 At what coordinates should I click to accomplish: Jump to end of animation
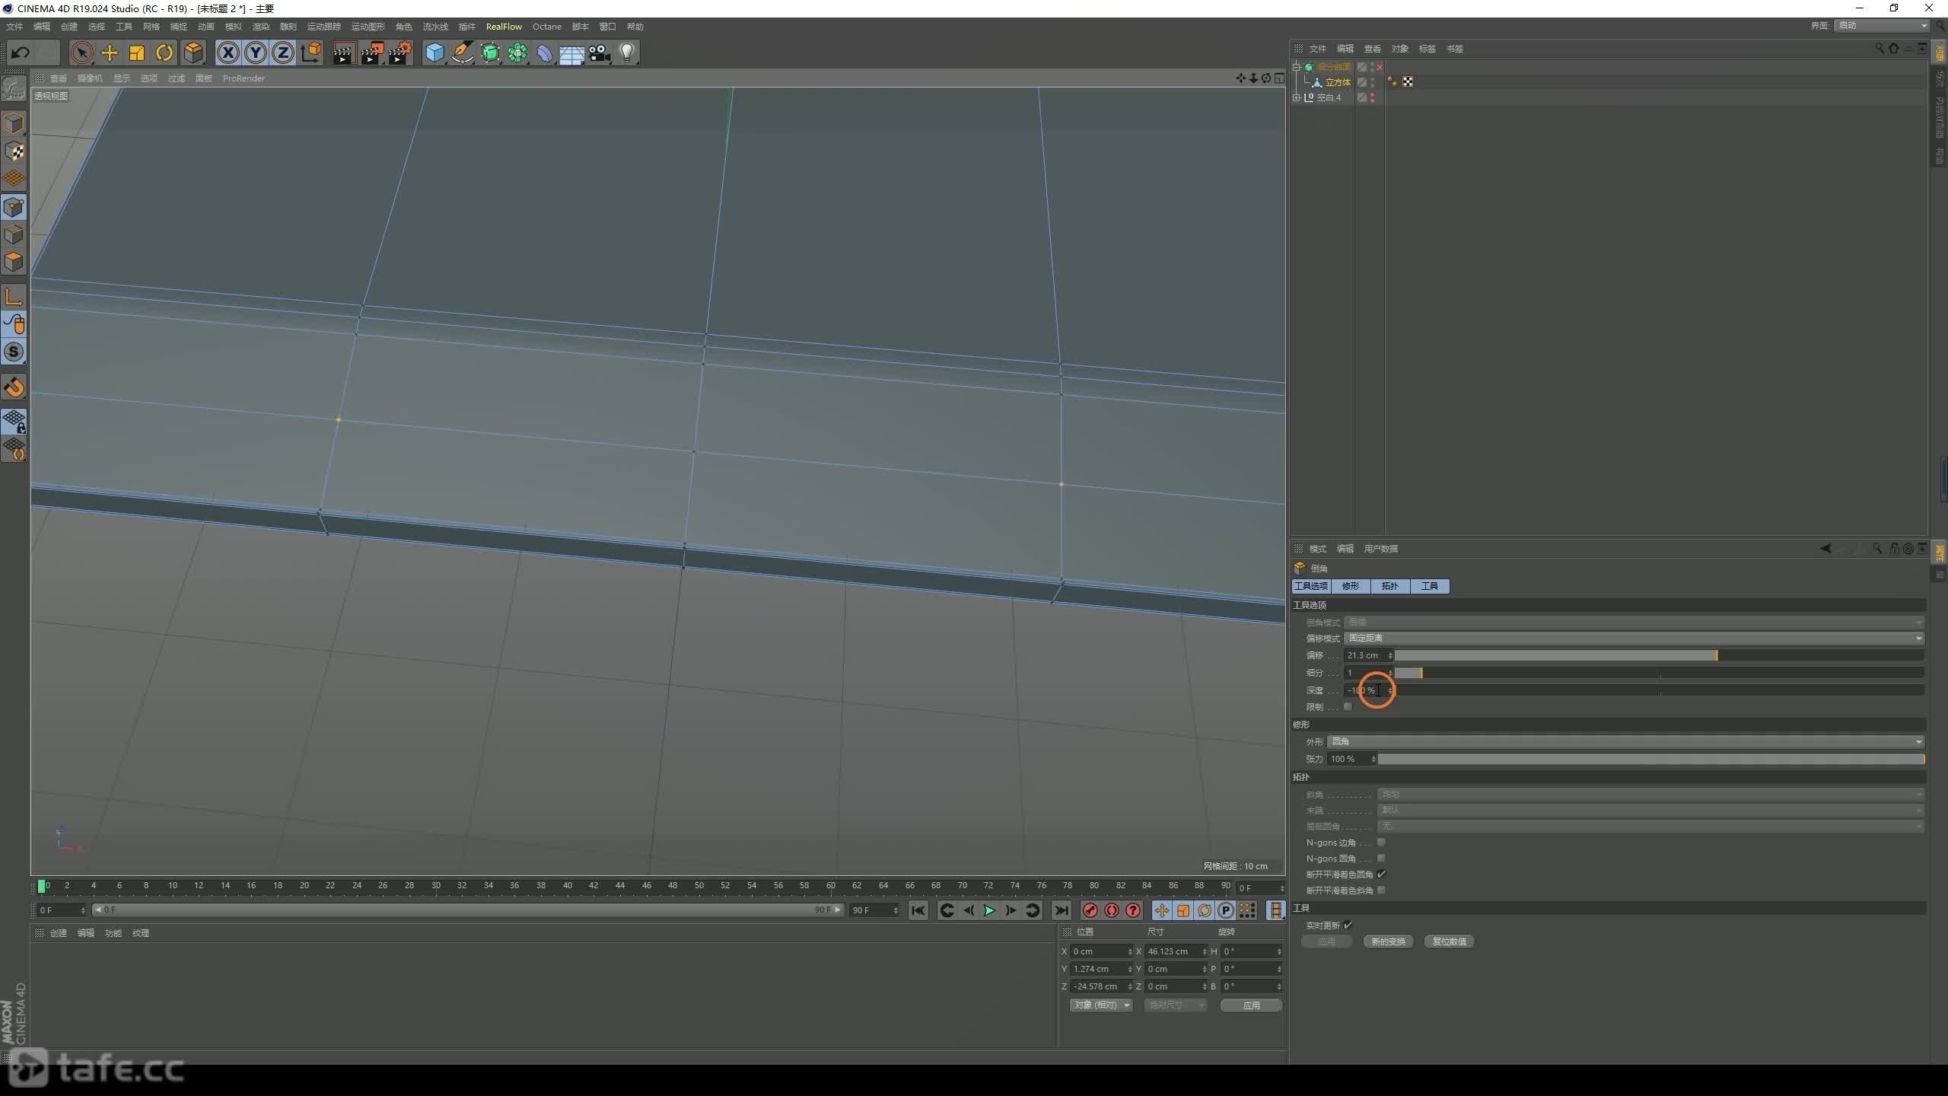click(x=1061, y=910)
